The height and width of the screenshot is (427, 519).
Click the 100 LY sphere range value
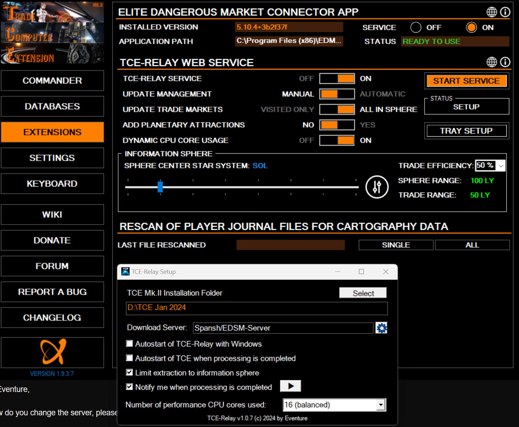click(x=482, y=180)
